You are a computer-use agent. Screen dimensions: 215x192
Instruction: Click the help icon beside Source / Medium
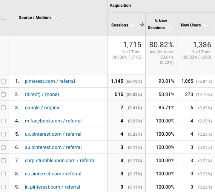pyautogui.click(x=55, y=17)
